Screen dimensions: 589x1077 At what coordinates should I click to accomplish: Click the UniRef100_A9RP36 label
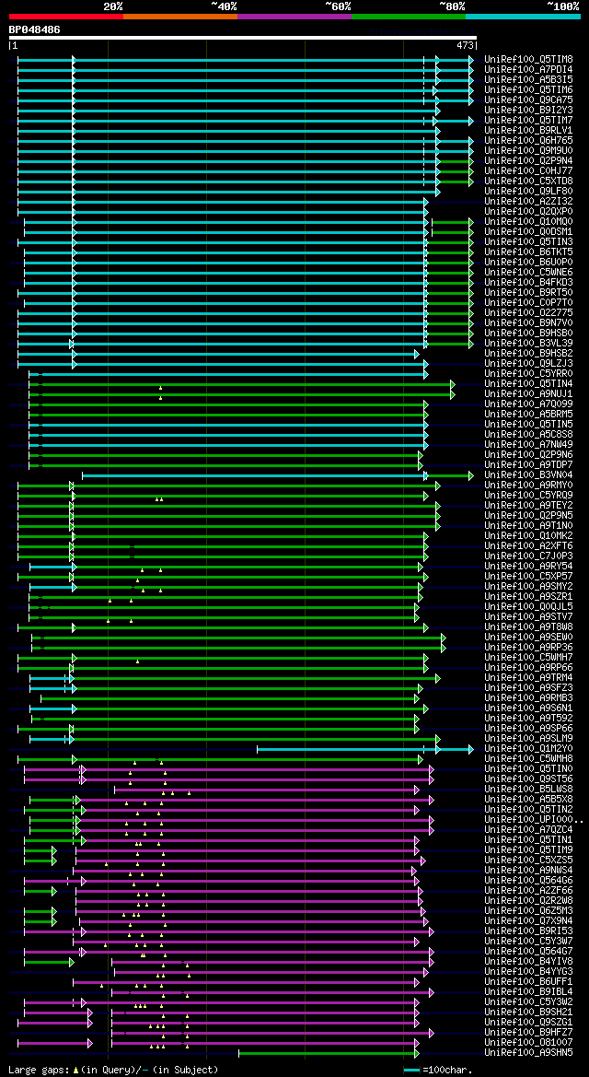coord(528,647)
